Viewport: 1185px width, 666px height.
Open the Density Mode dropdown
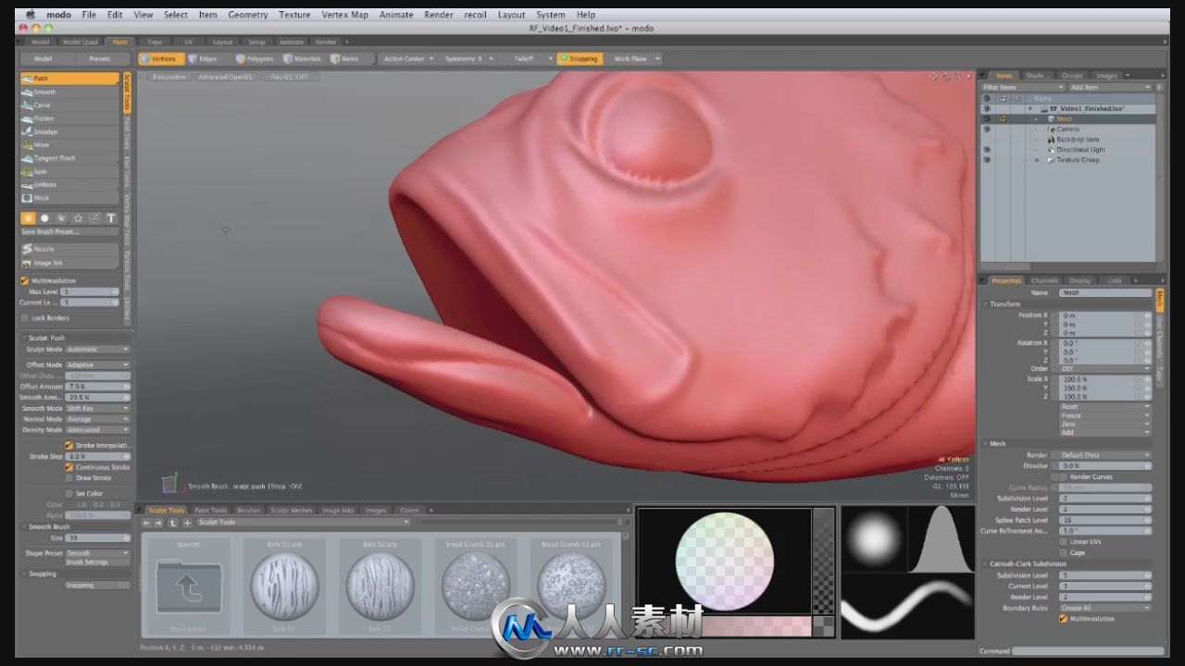[98, 430]
